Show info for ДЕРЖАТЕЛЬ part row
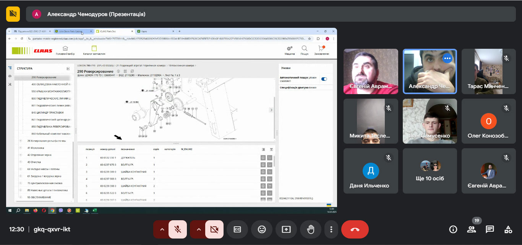 point(263,158)
